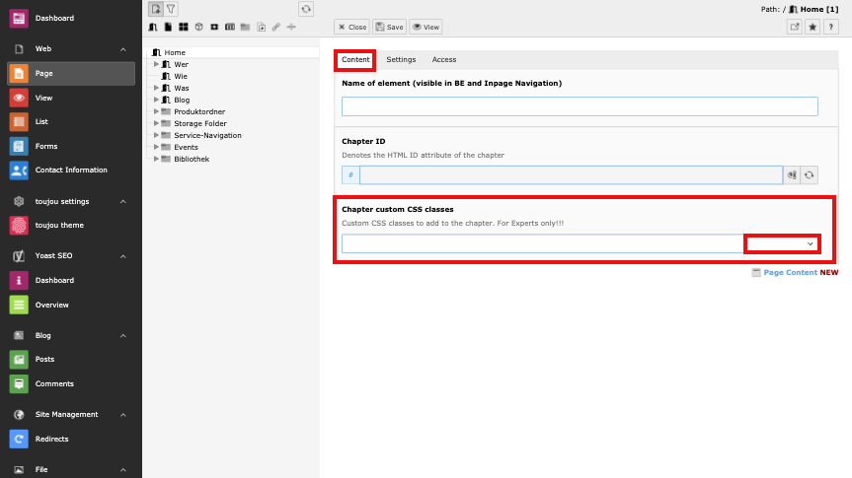
Task: Click the reload icon beside Chapter ID
Action: click(810, 174)
